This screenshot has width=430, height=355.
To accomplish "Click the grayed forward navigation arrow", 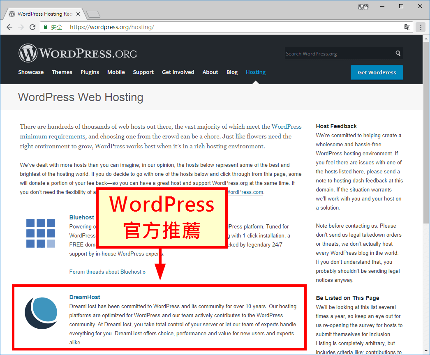I will coord(21,27).
